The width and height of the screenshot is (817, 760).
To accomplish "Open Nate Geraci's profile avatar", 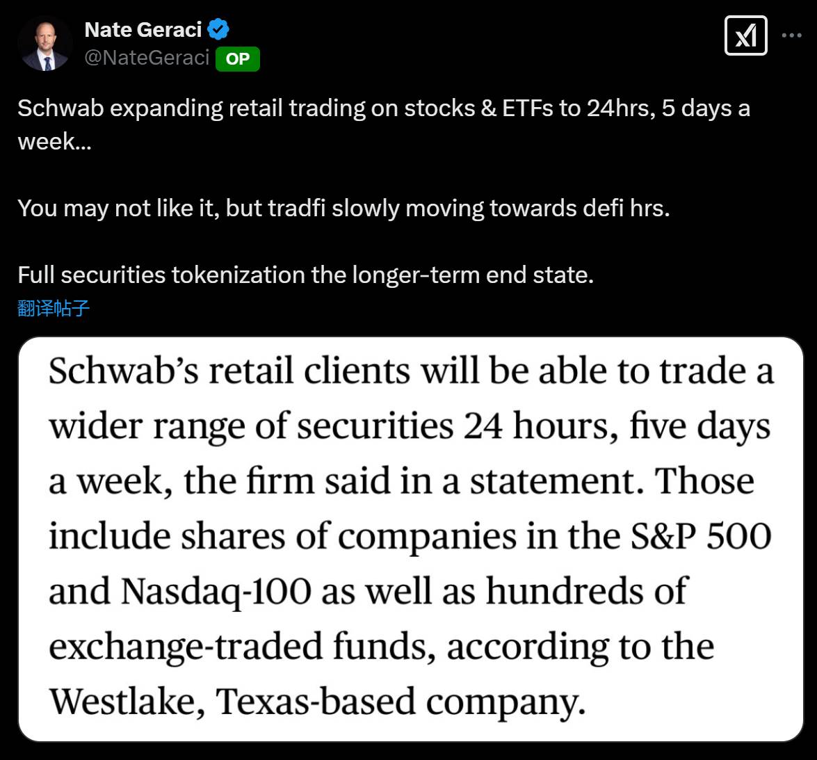I will pos(45,45).
